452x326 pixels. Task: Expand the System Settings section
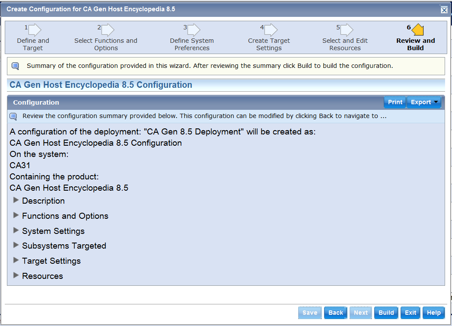pyautogui.click(x=16, y=230)
